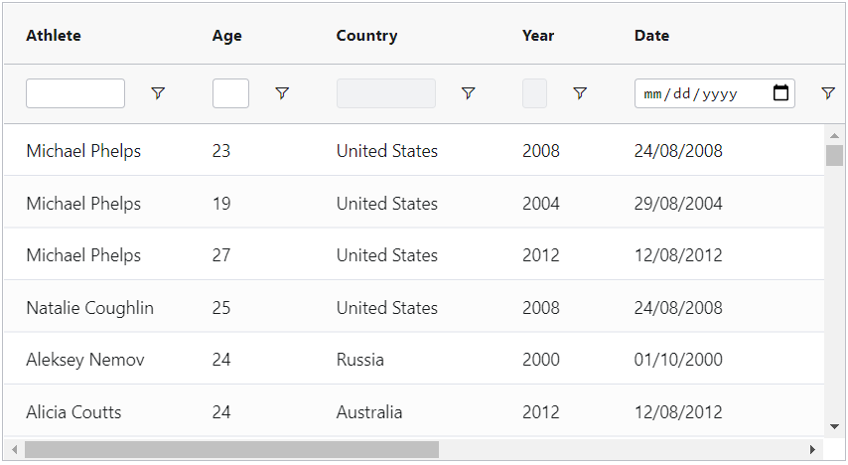Screen dimensions: 848x465
Task: Click the horizontal scrollbar thumb
Action: click(231, 450)
